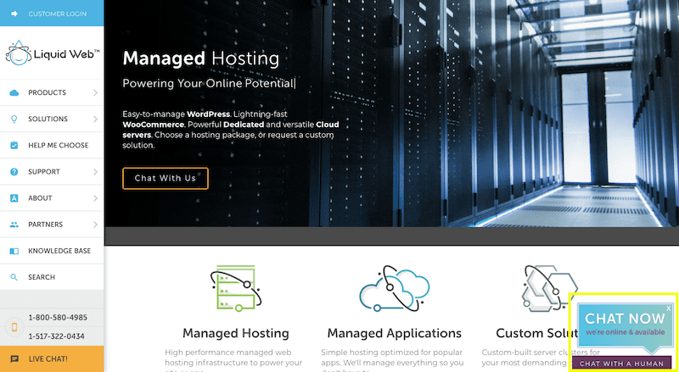Expand the Solutions submenu chevron
Screen dimensions: 679x372
click(x=95, y=119)
